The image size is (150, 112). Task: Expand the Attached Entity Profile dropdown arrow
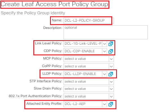pyautogui.click(x=105, y=104)
